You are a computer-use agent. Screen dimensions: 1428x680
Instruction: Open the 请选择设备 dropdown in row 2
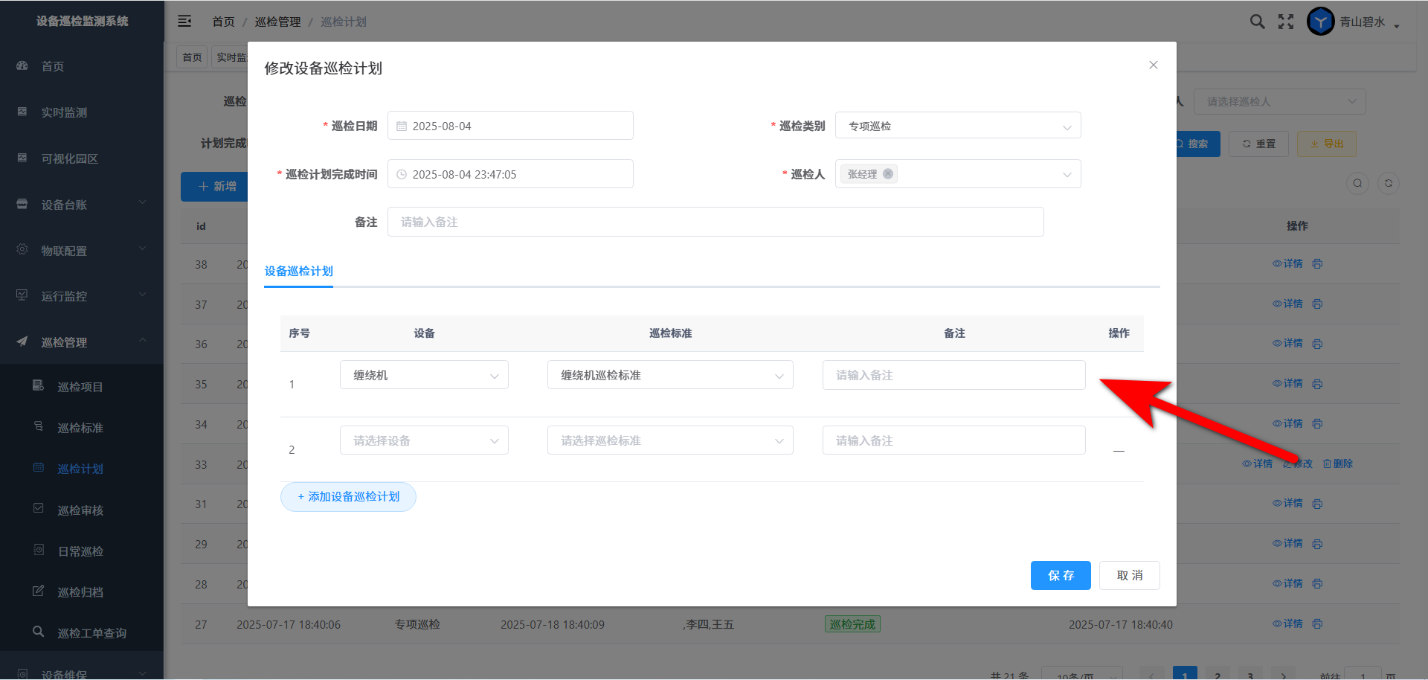[x=424, y=440]
